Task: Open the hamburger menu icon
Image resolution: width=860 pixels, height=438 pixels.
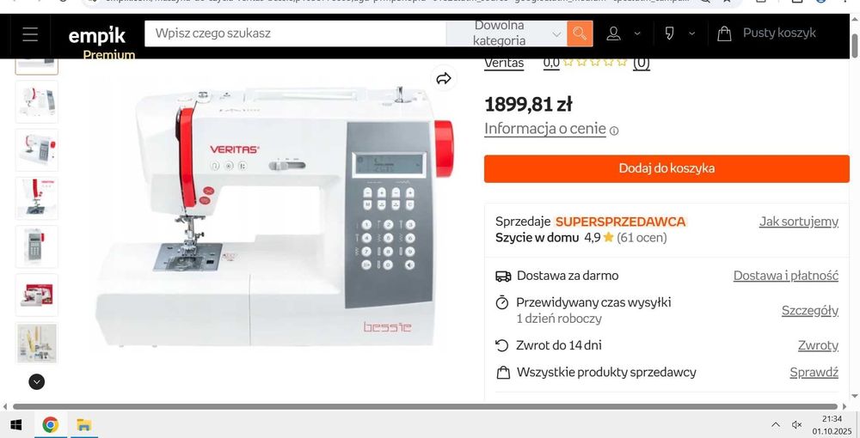Action: tap(30, 34)
